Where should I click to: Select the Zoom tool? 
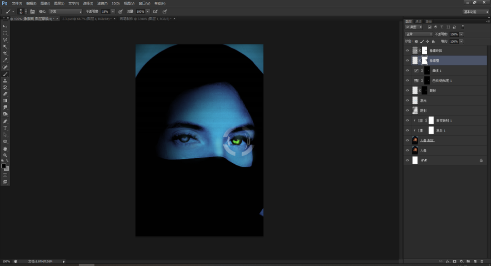5,156
